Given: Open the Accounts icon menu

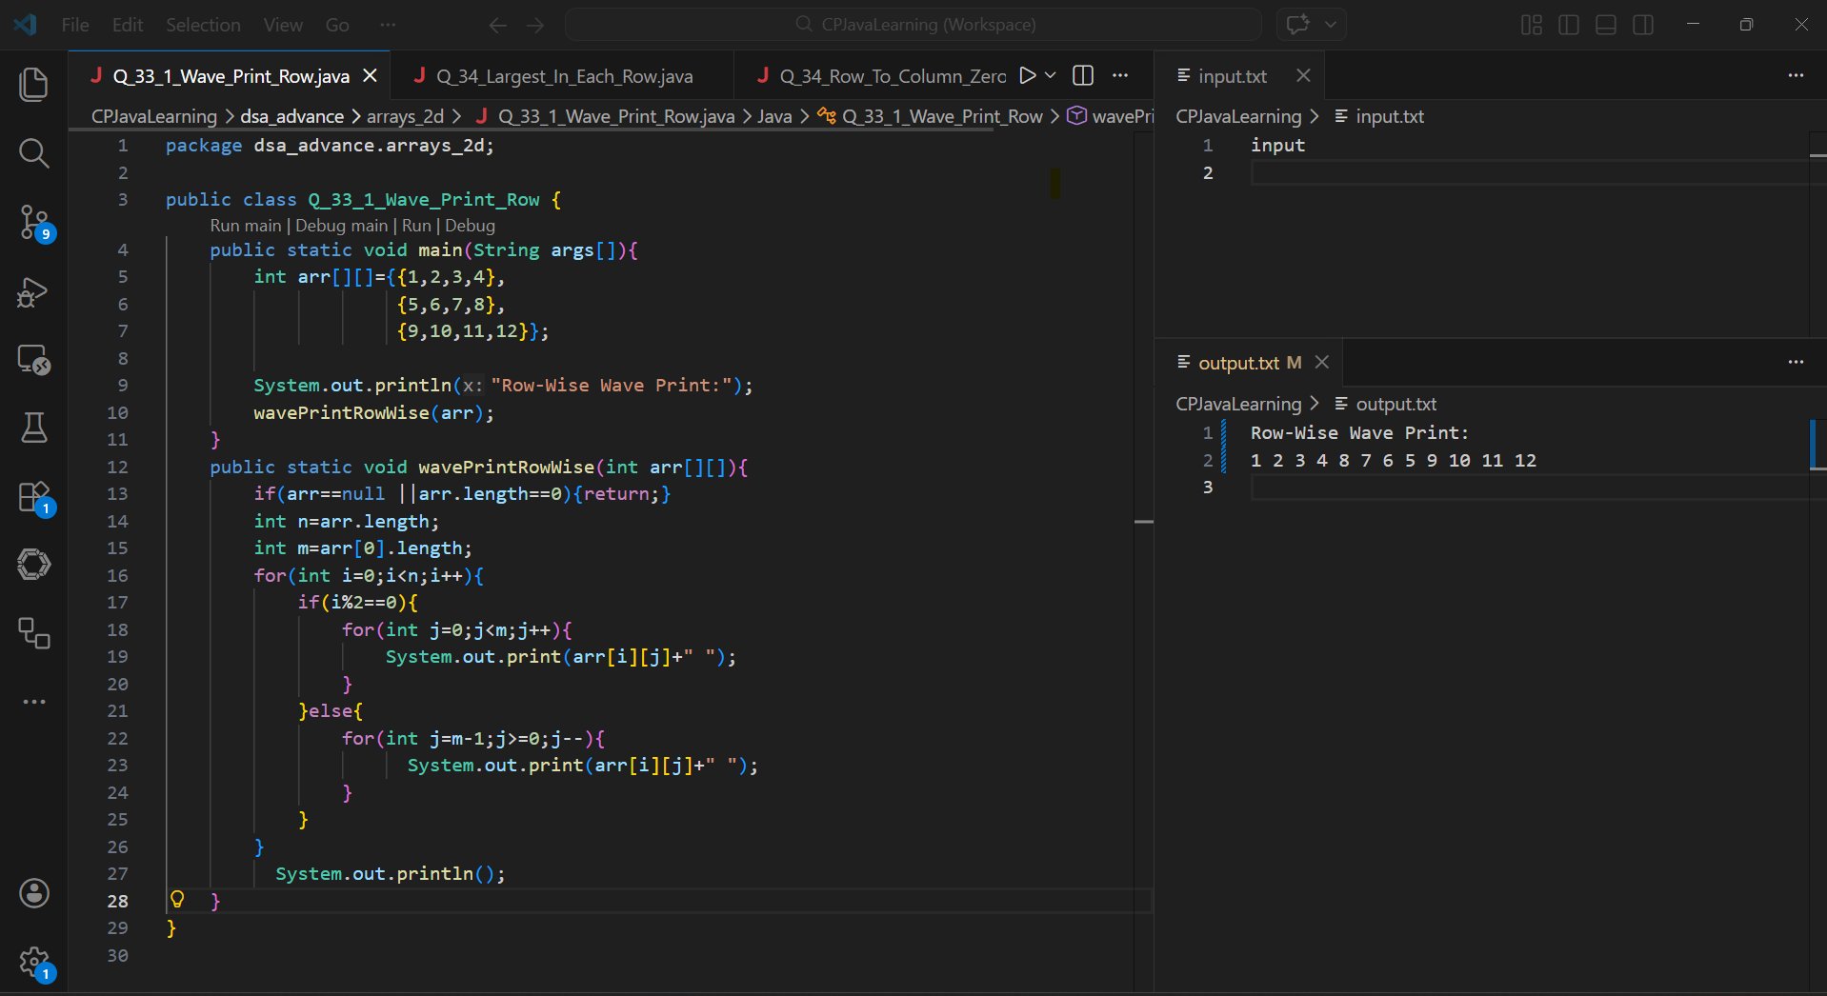Looking at the screenshot, I should point(34,893).
